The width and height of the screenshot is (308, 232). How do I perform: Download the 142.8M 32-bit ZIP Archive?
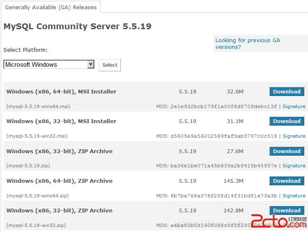coord(286,211)
